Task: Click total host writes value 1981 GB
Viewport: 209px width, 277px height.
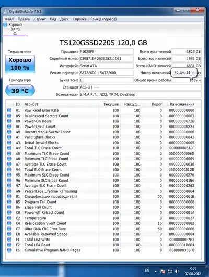Action: click(x=187, y=58)
